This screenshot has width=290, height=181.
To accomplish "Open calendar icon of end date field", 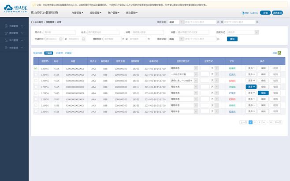I will pos(83,39).
